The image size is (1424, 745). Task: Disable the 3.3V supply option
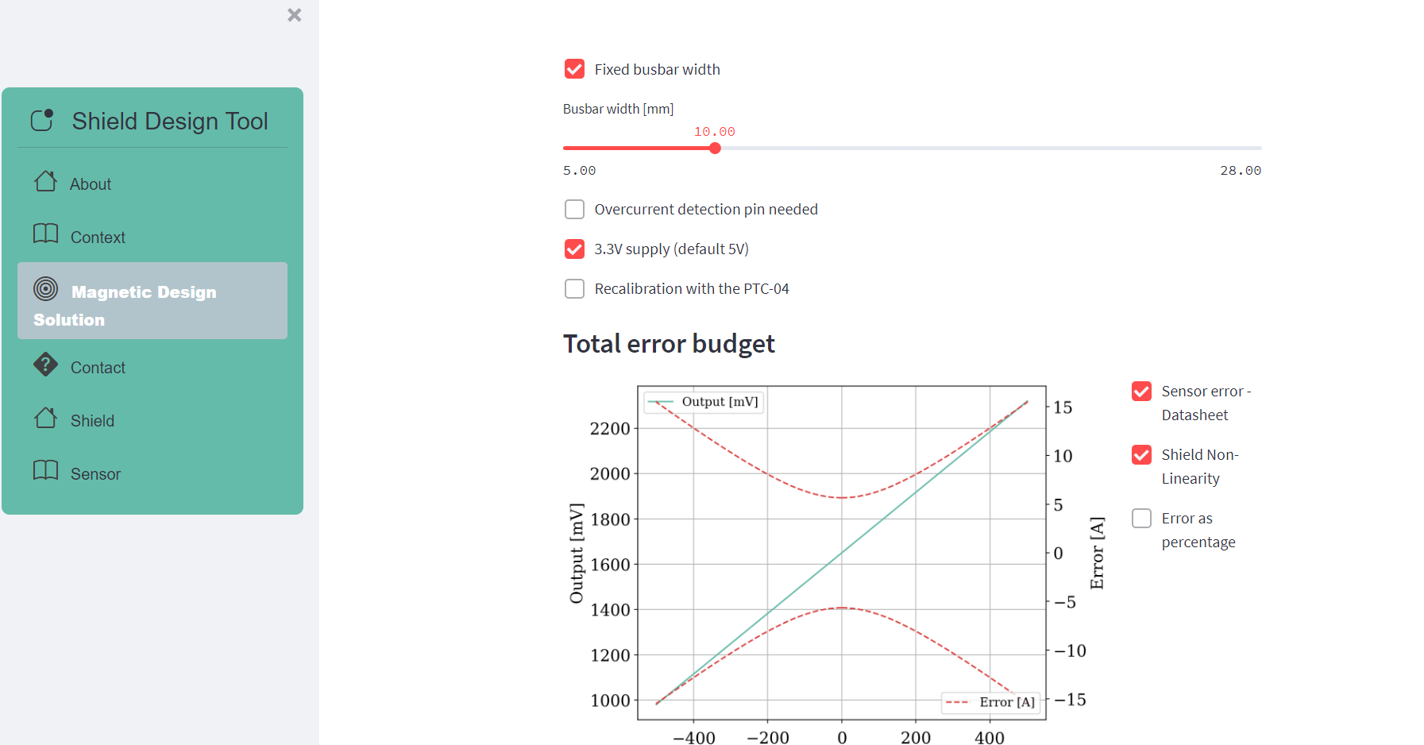[574, 249]
